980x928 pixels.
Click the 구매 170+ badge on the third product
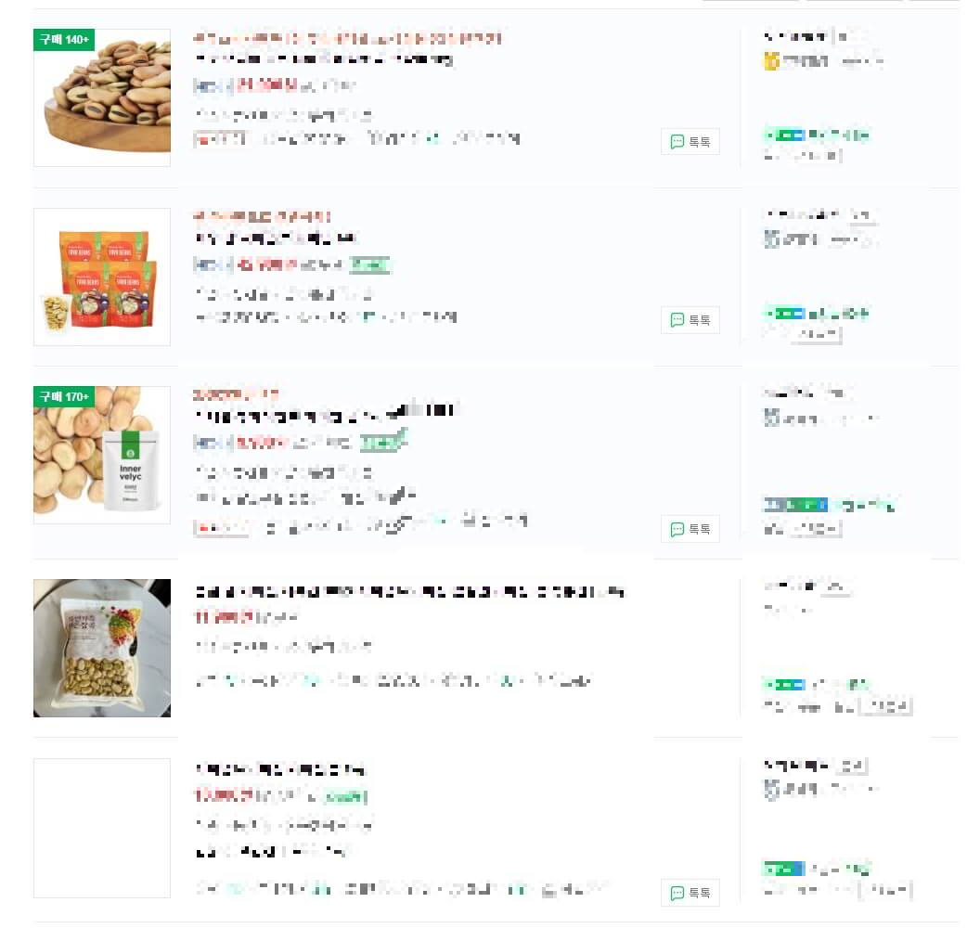tap(64, 397)
